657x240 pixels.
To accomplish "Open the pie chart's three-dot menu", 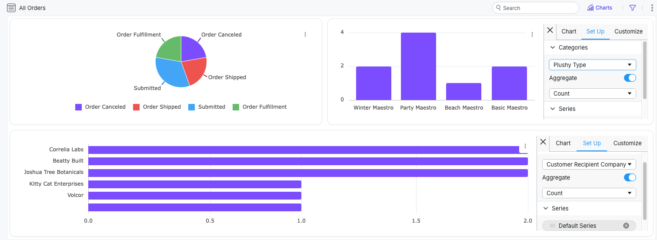I will [305, 34].
